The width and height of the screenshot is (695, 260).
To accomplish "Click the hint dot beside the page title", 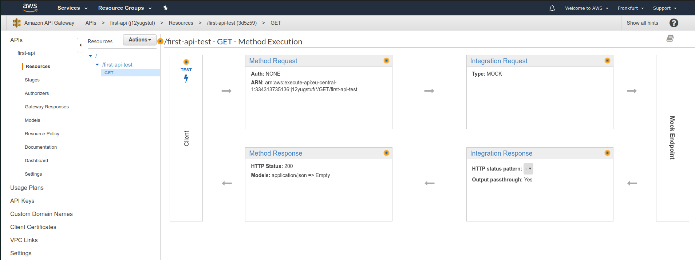I will 160,41.
